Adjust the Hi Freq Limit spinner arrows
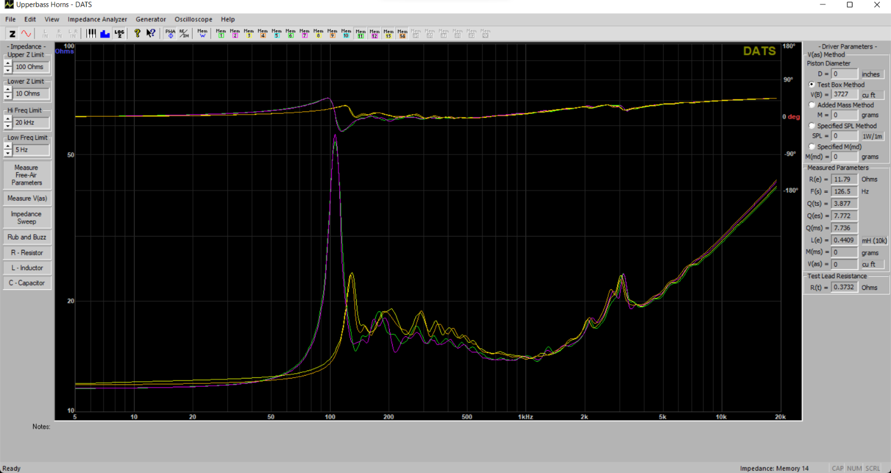This screenshot has height=473, width=891. pos(8,122)
